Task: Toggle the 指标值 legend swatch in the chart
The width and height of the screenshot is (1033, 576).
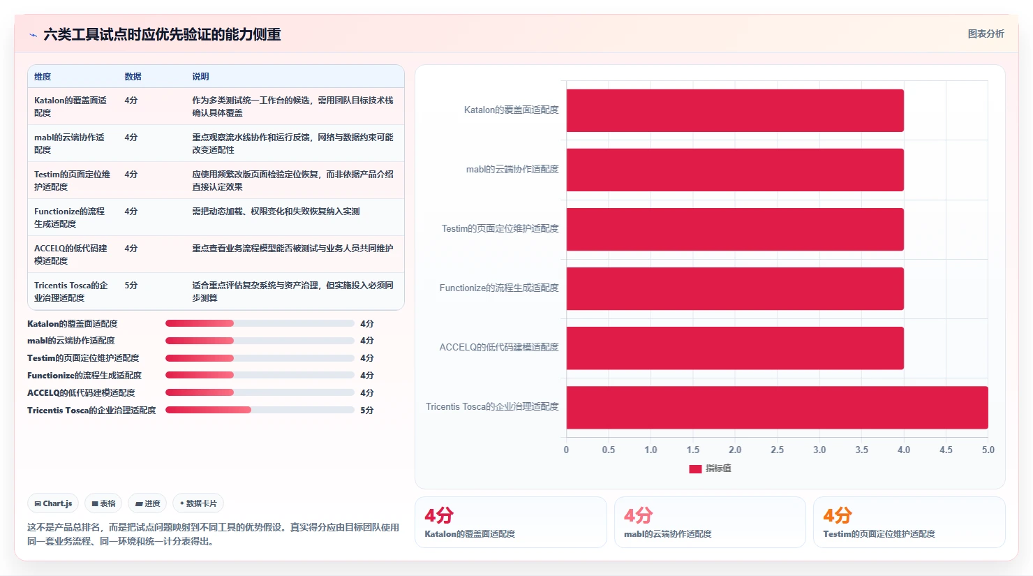Action: tap(695, 468)
